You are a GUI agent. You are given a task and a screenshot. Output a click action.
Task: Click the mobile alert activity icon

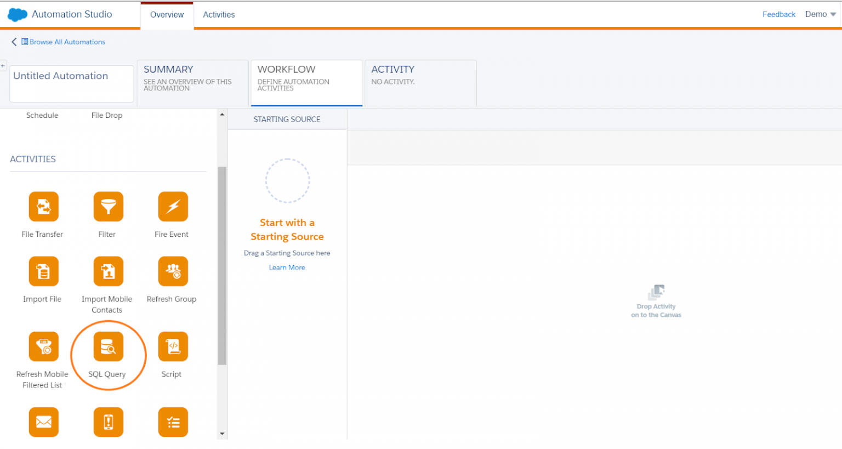[x=108, y=422]
